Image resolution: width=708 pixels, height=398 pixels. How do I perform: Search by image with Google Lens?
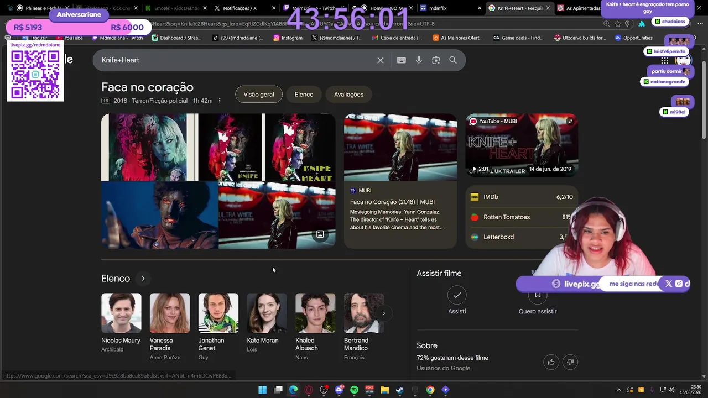tap(436, 60)
